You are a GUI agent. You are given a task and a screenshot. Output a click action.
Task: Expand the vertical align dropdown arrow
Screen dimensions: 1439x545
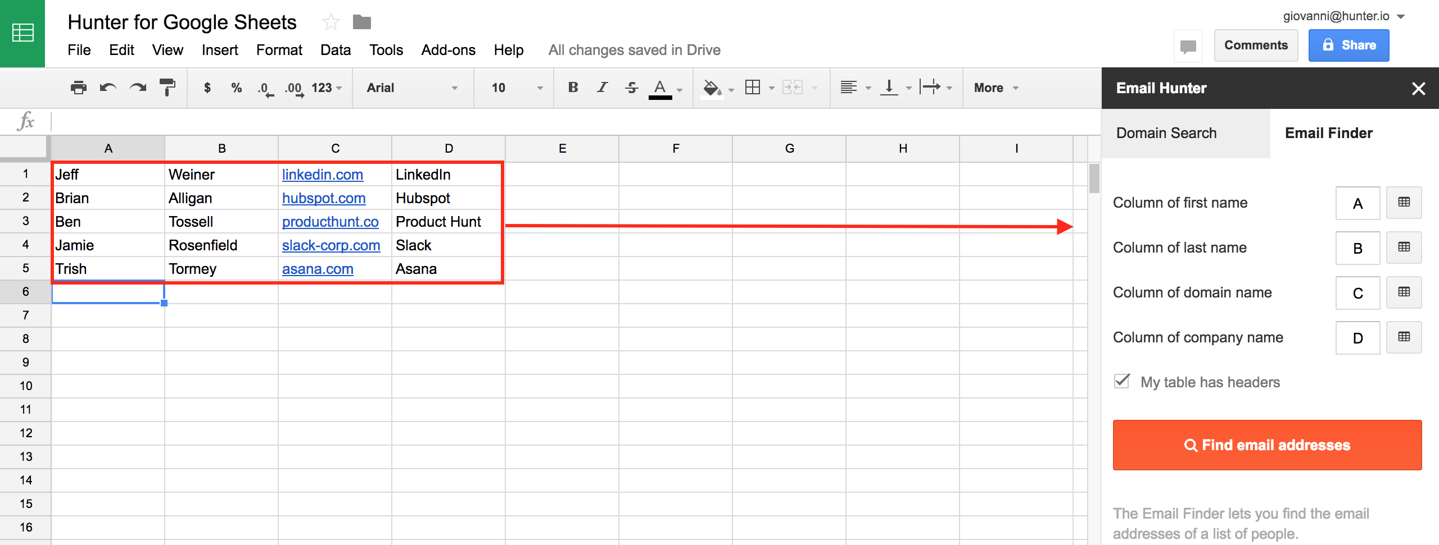(908, 88)
